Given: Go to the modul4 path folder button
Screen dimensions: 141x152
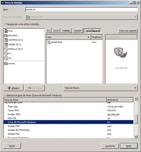Looking at the screenshot, I should [x=78, y=31].
